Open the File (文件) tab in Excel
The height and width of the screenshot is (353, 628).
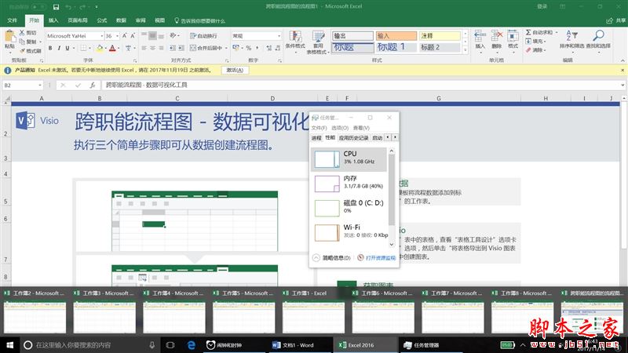[x=12, y=20]
